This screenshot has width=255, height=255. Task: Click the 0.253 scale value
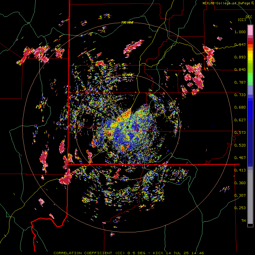click(x=240, y=208)
